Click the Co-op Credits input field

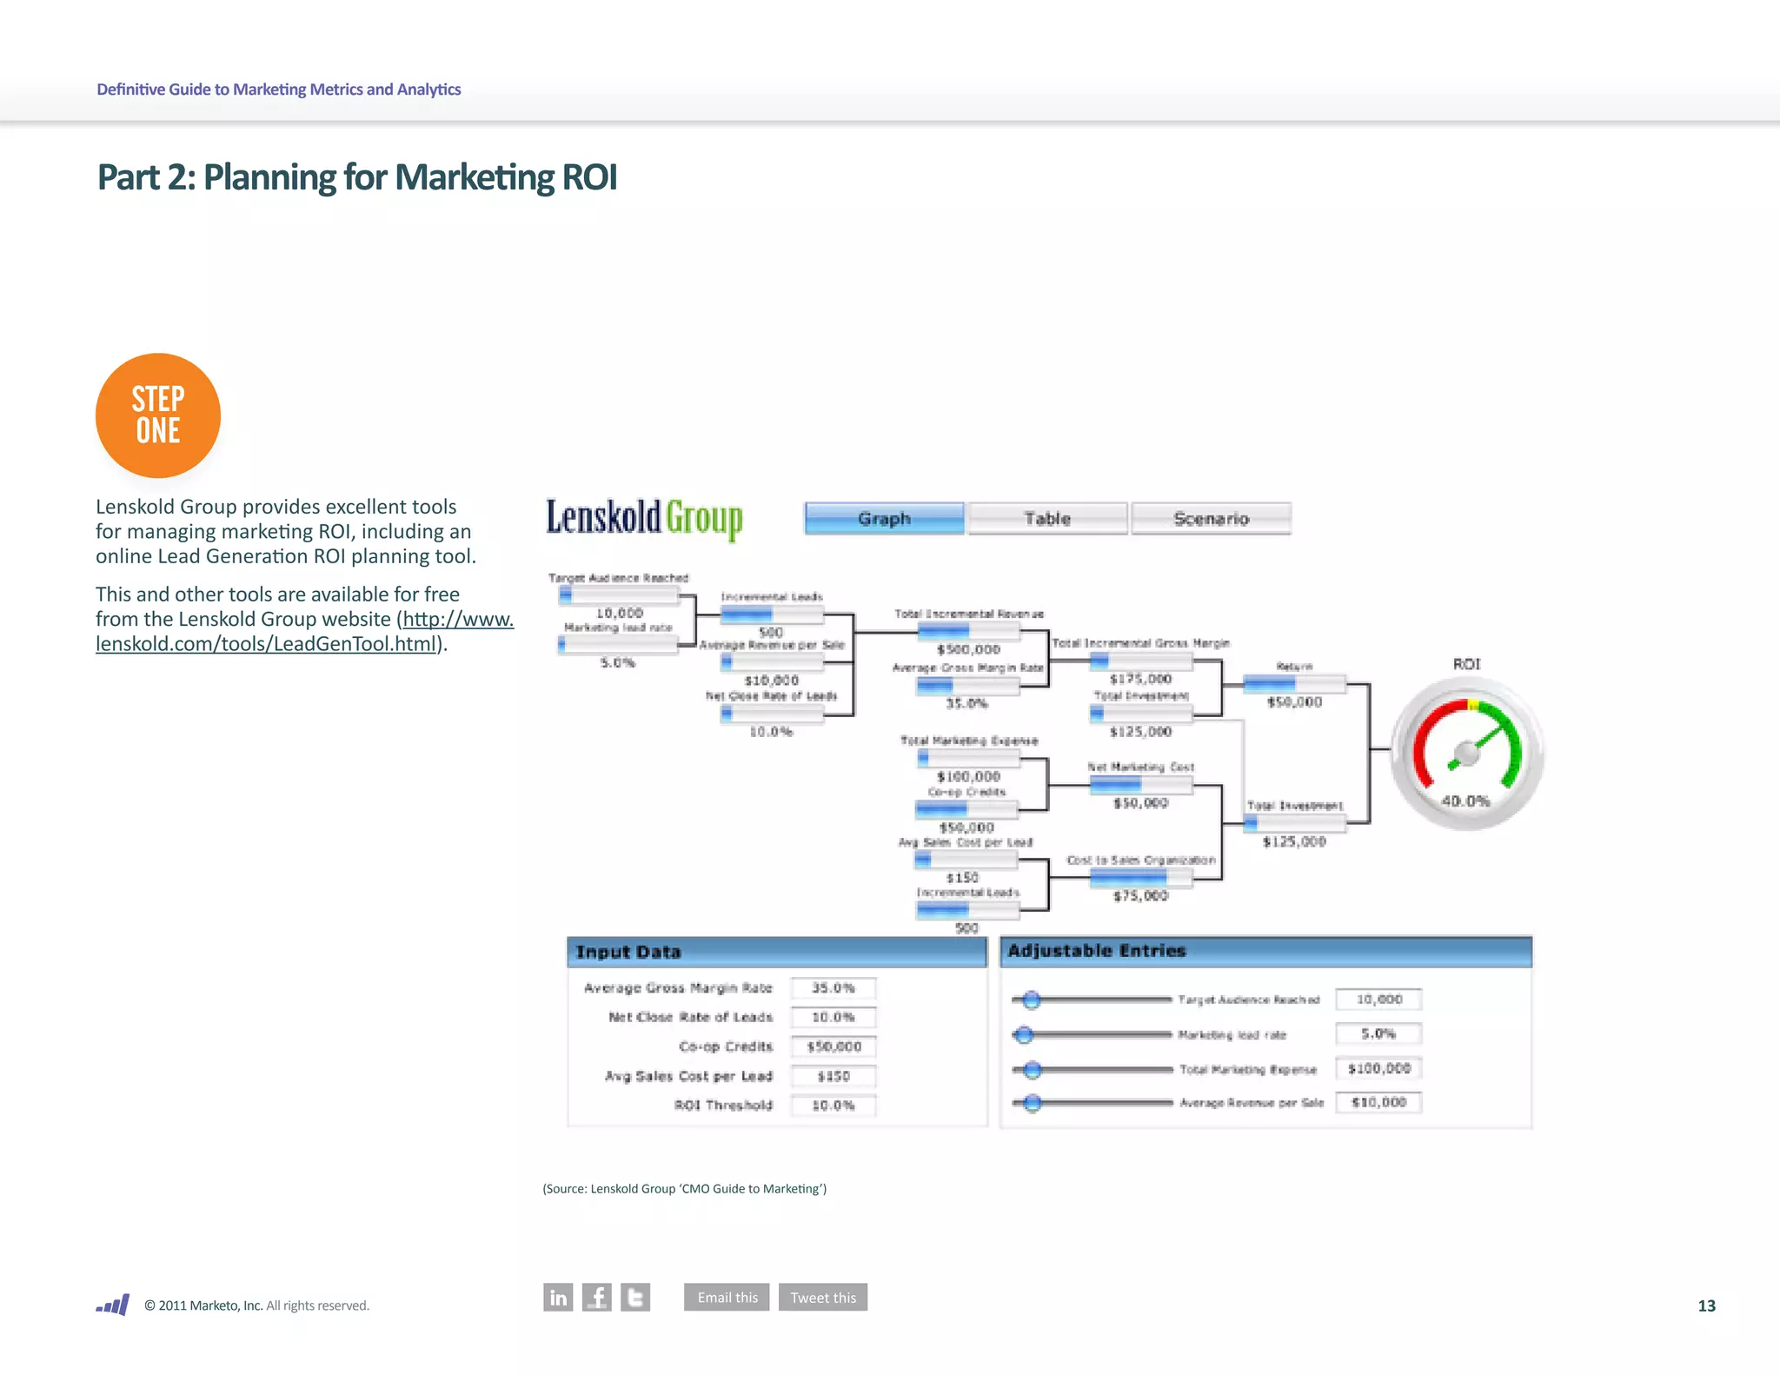pos(833,1046)
